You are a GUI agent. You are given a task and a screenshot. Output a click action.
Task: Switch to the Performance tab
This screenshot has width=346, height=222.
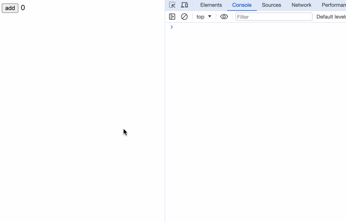(334, 5)
